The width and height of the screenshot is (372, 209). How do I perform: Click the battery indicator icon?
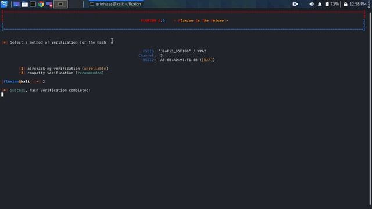point(327,4)
